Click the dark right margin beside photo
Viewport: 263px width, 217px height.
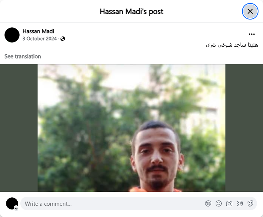click(x=244, y=128)
